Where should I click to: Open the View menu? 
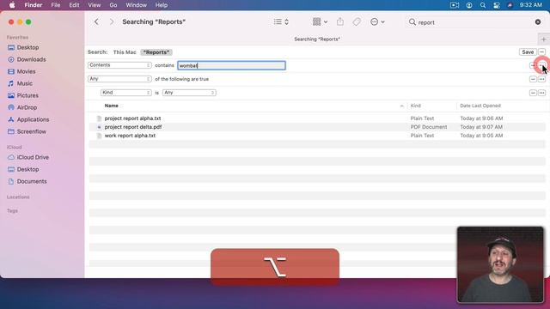click(94, 5)
